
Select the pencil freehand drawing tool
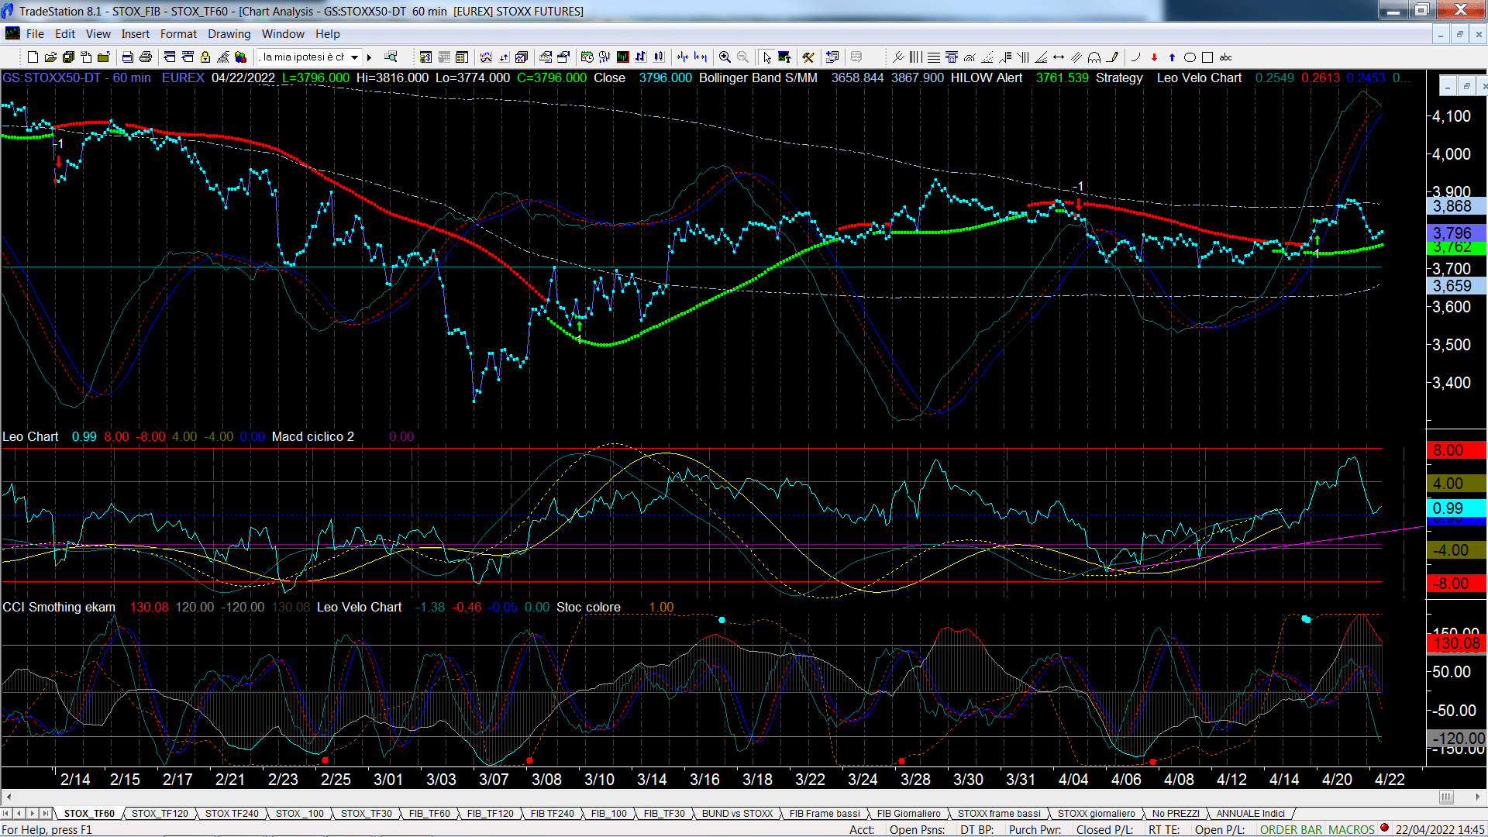1113,57
